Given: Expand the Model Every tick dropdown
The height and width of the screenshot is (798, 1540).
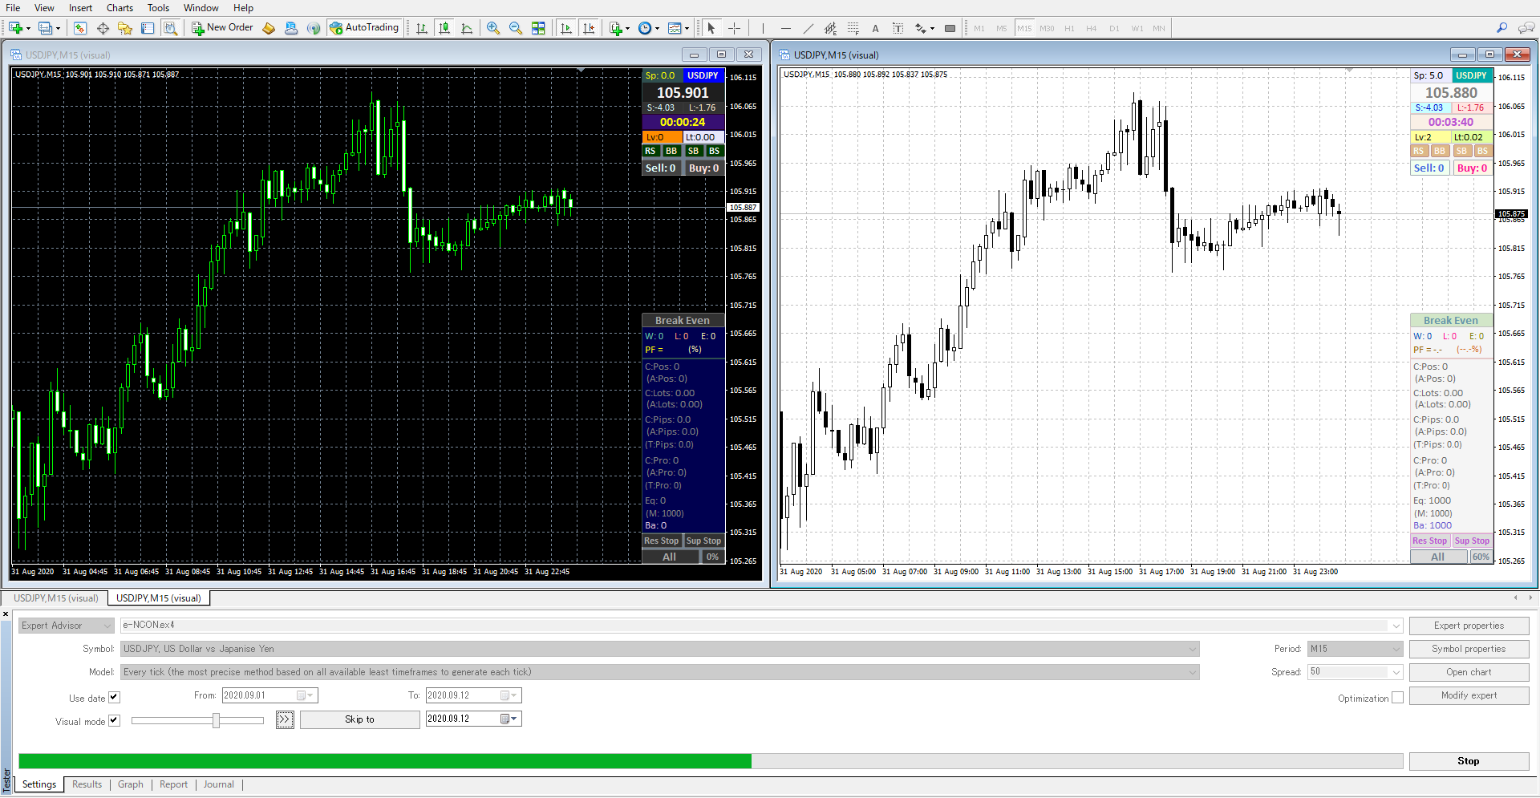Looking at the screenshot, I should click(x=1193, y=672).
